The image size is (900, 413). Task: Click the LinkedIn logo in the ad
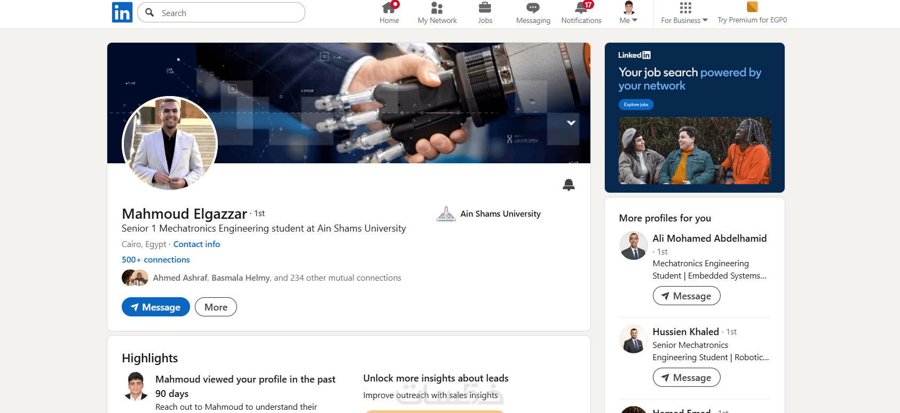(x=635, y=55)
